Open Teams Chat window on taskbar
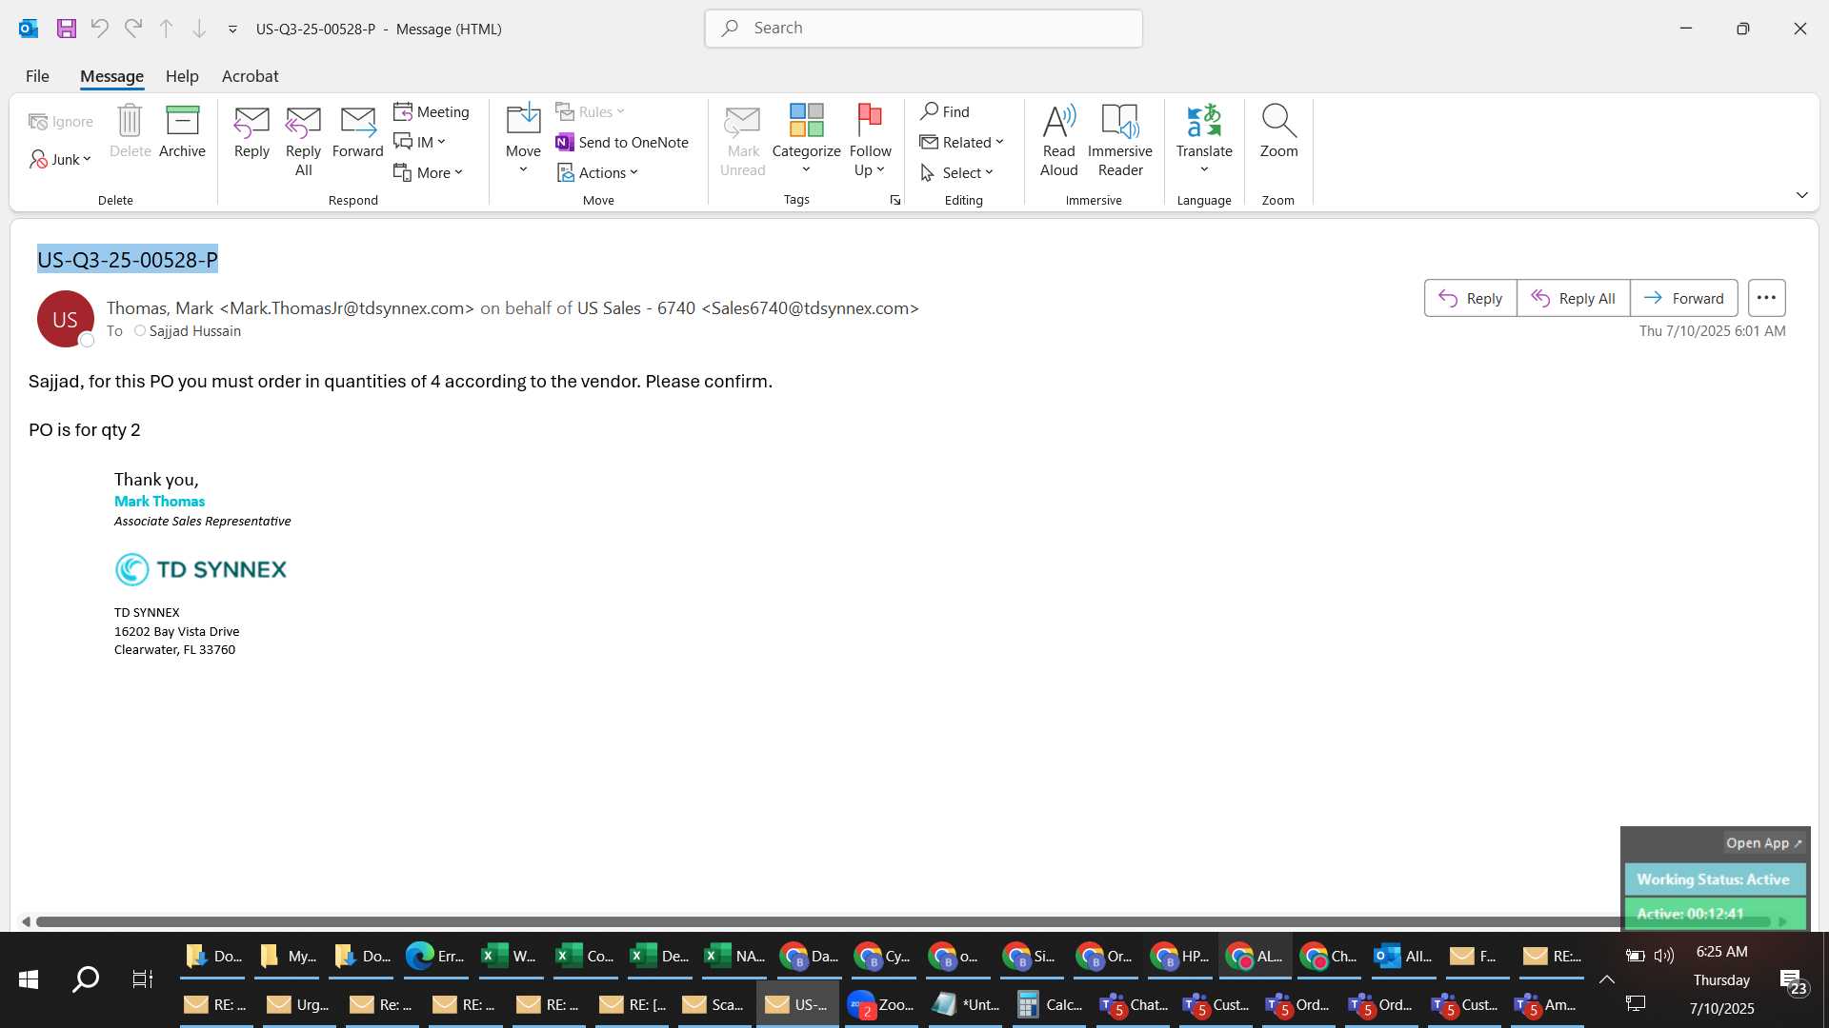The width and height of the screenshot is (1829, 1028). point(1133,1004)
